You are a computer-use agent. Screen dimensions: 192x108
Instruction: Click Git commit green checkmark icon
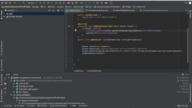[x=90, y=3]
